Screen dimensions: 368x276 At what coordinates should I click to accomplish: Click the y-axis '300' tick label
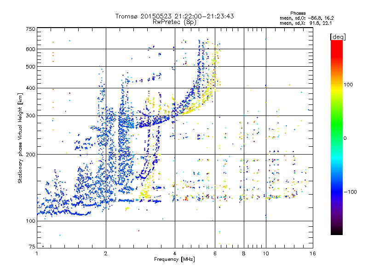pos(30,115)
